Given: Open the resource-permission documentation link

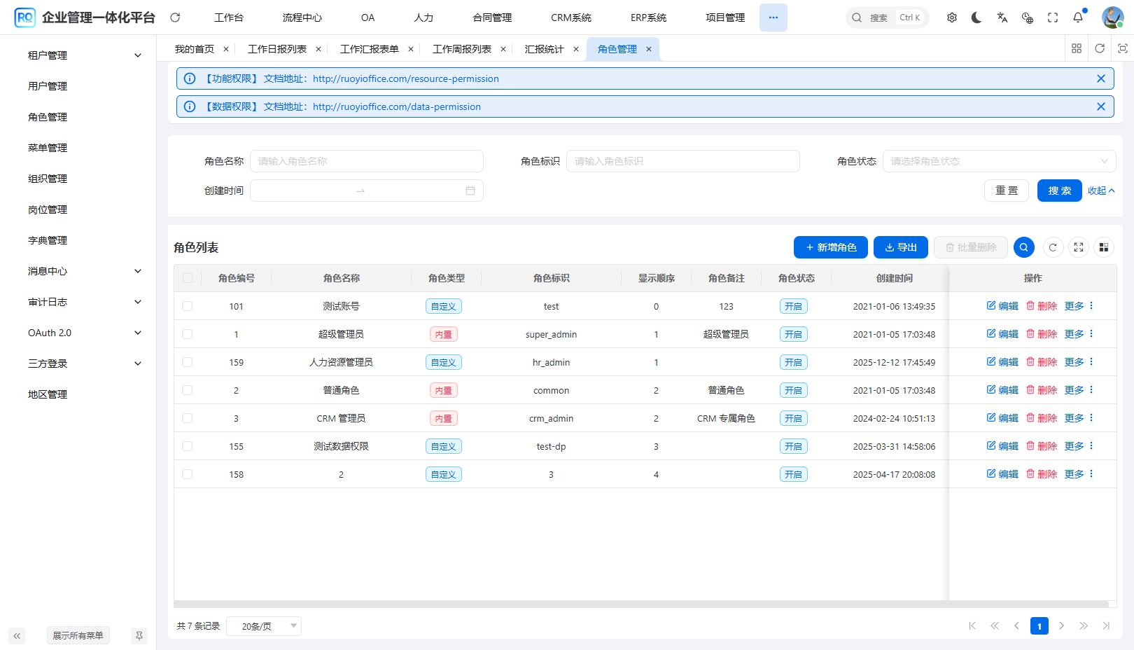Looking at the screenshot, I should click(405, 78).
